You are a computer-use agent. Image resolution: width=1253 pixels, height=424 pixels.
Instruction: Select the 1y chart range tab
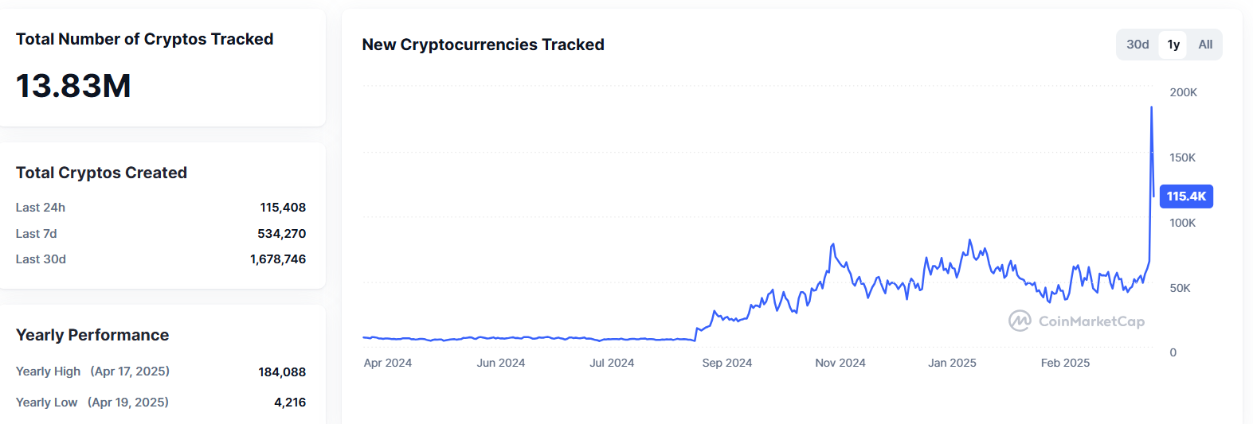(x=1173, y=45)
